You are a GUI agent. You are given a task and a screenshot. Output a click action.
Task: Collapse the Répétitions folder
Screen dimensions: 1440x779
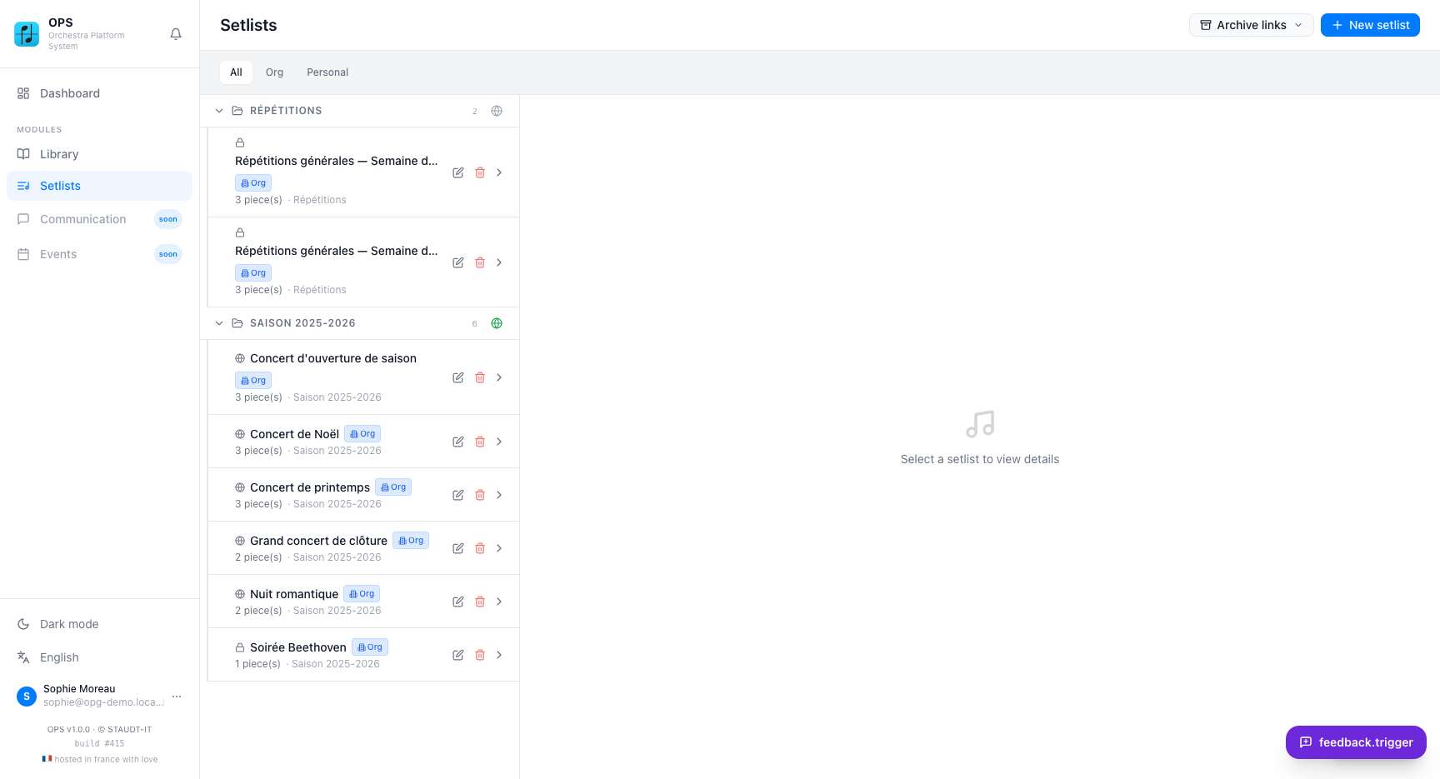pyautogui.click(x=219, y=111)
